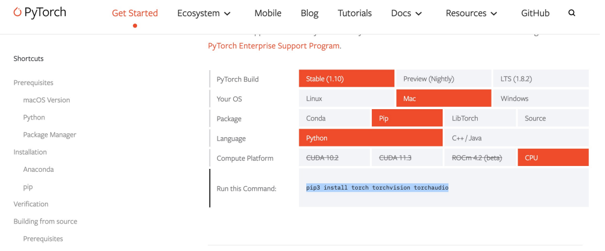
Task: Pick Python as the language
Action: click(x=370, y=138)
